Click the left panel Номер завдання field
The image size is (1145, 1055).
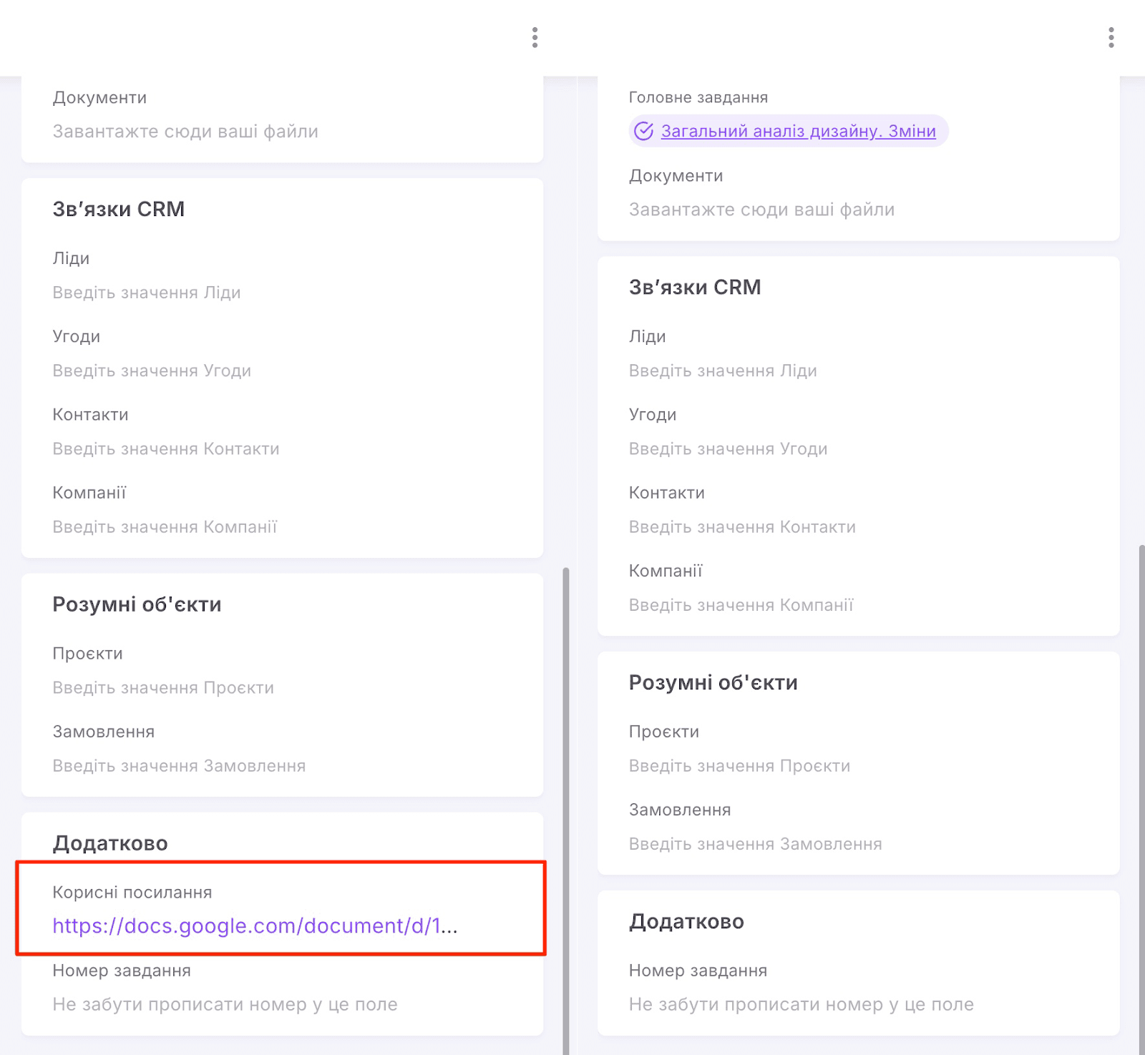(225, 1004)
